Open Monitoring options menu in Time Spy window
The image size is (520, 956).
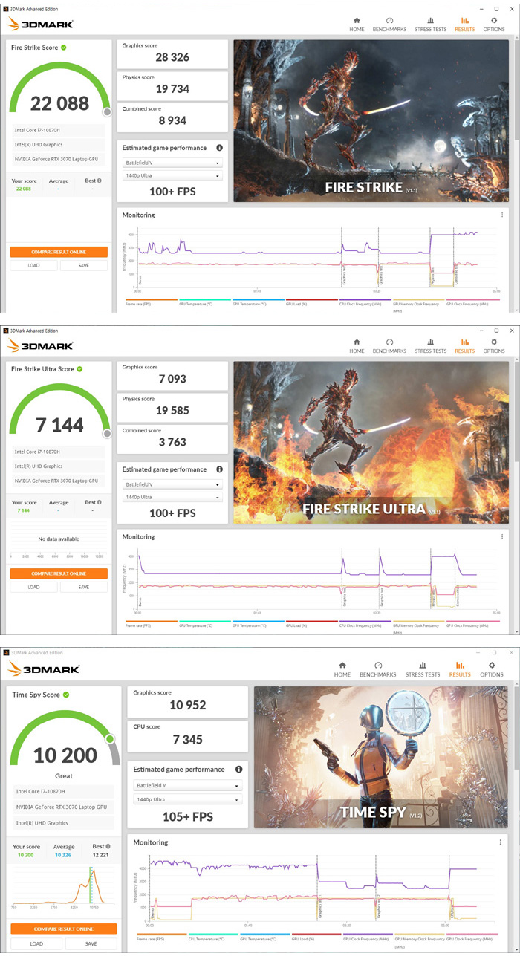pos(501,842)
